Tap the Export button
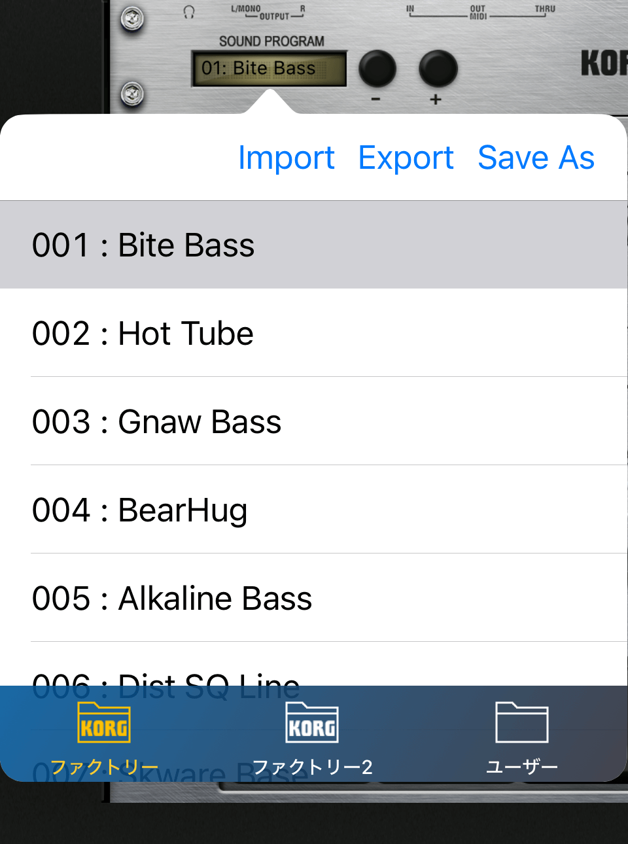The image size is (628, 844). pyautogui.click(x=406, y=158)
